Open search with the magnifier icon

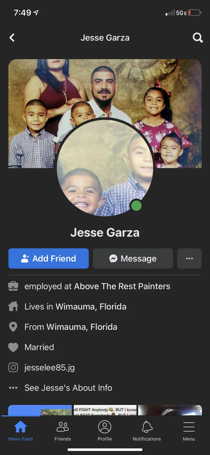(x=198, y=38)
